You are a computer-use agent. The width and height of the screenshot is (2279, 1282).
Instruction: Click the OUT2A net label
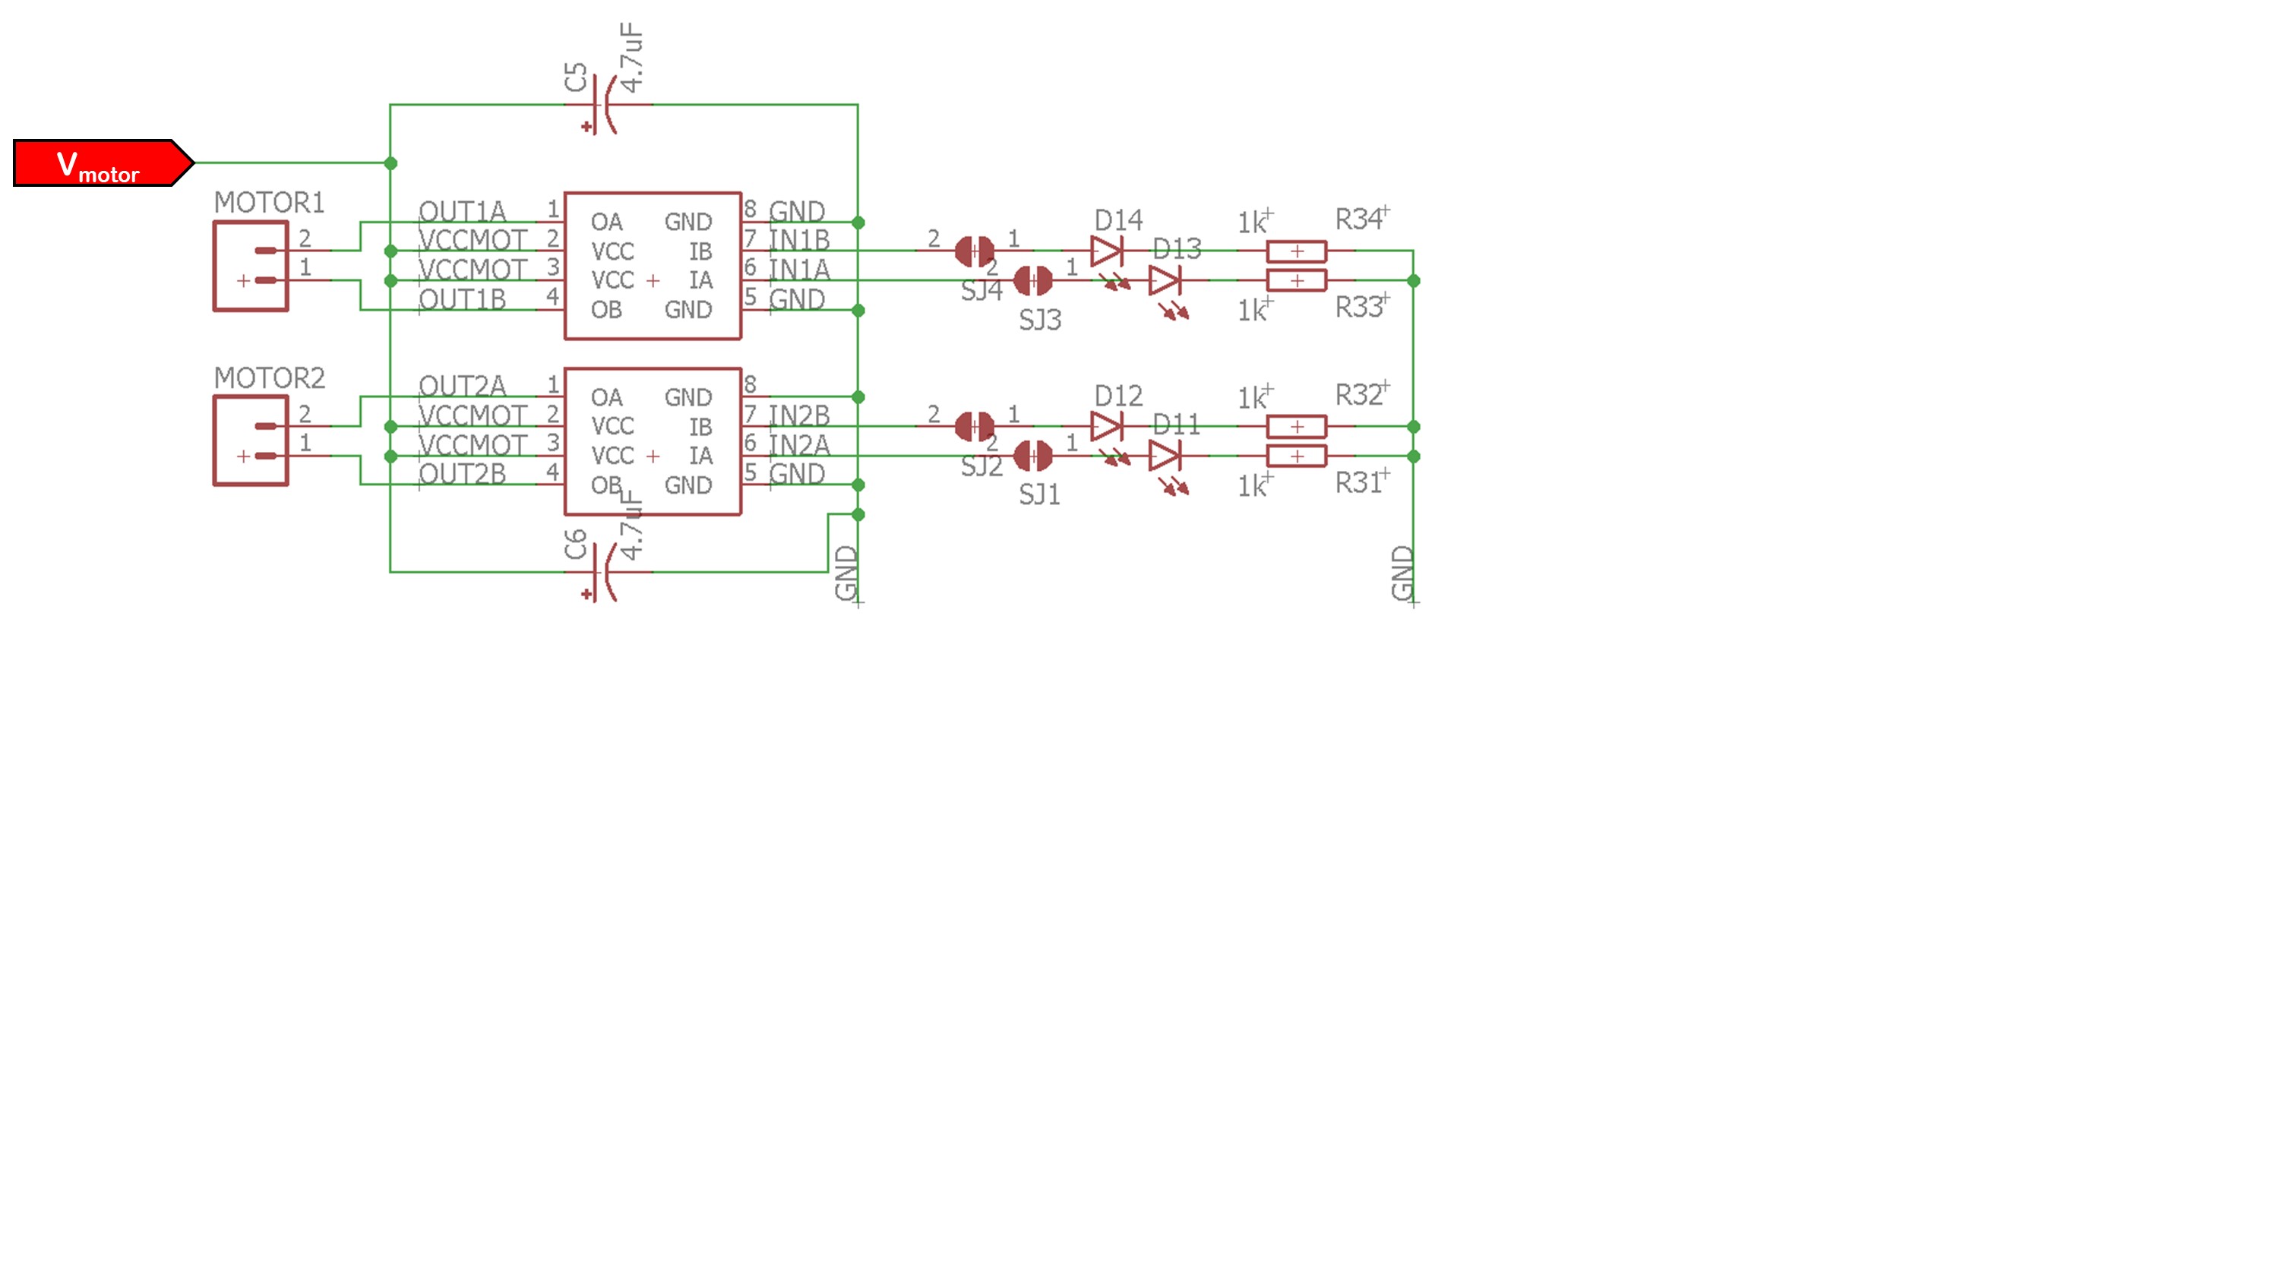tap(462, 386)
